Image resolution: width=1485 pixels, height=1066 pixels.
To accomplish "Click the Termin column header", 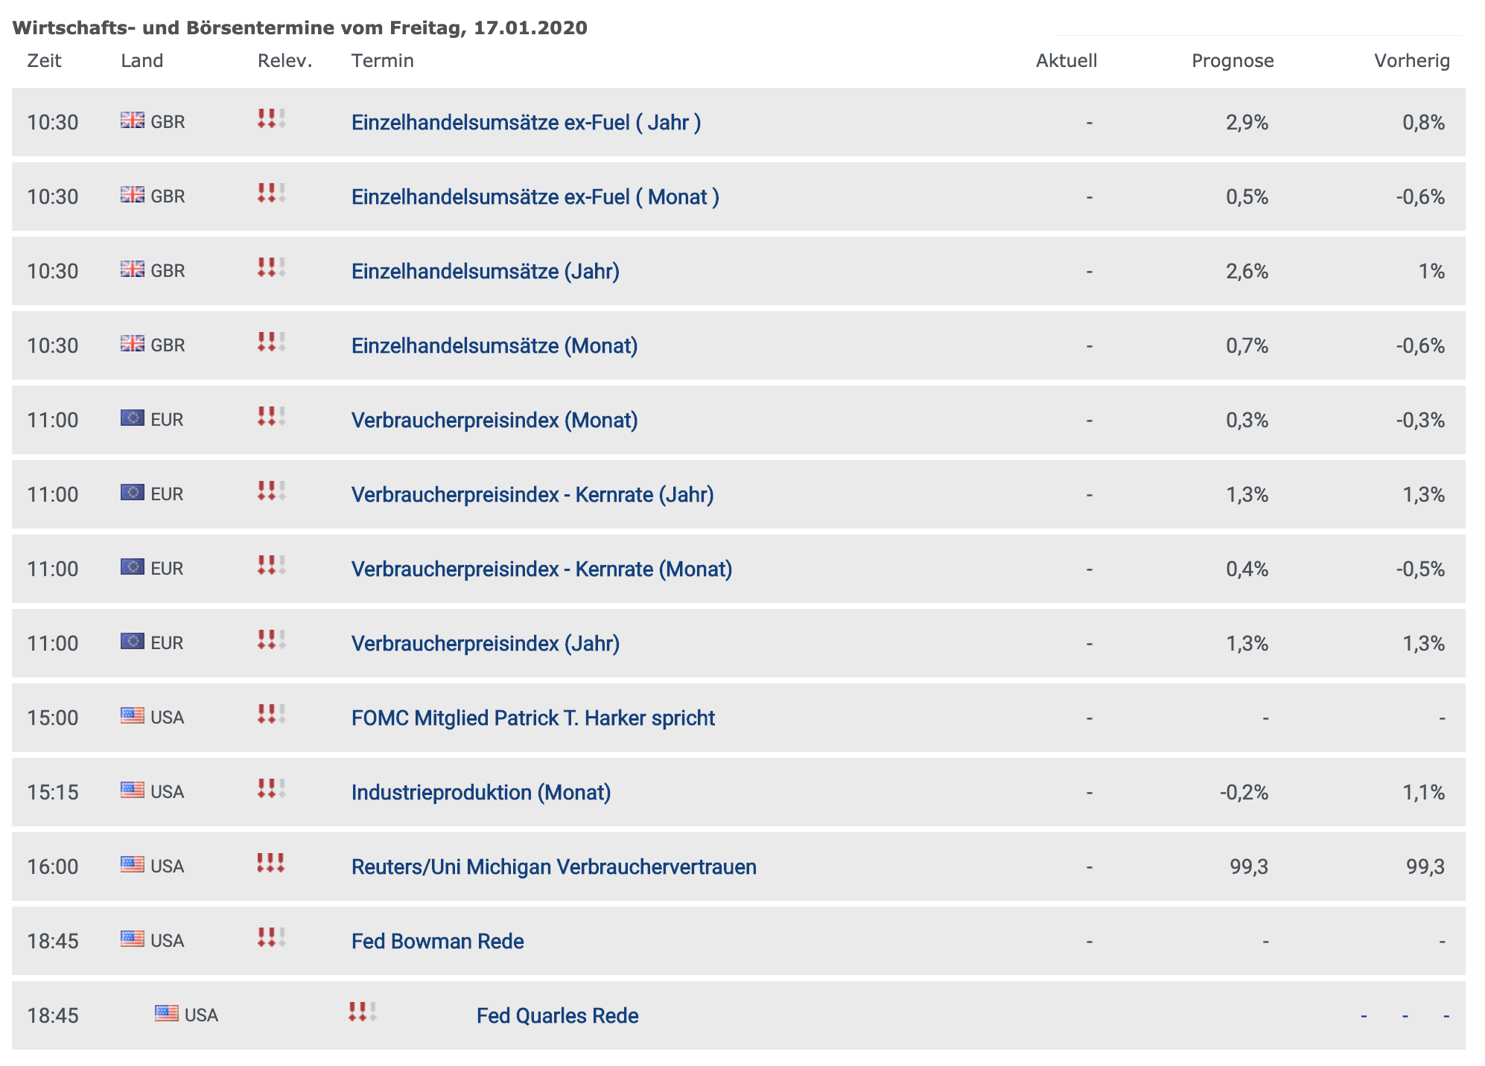I will point(383,60).
